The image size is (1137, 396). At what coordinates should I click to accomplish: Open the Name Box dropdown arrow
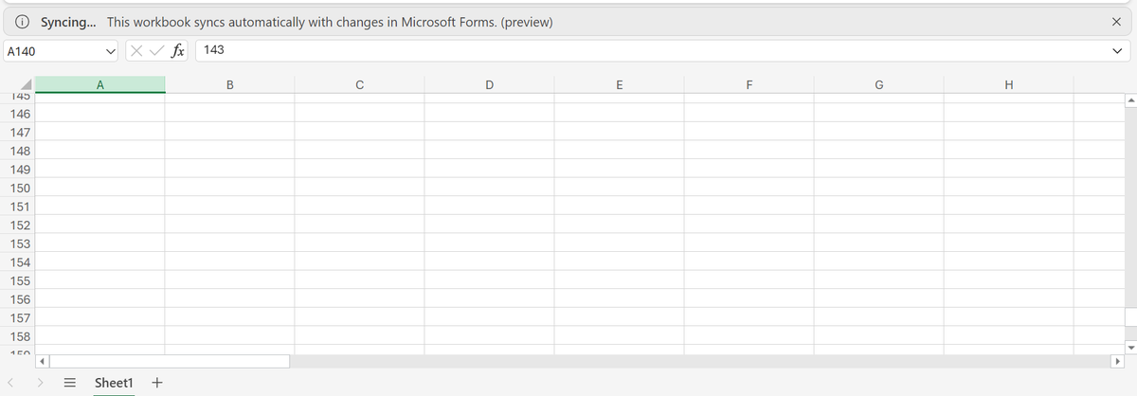[111, 51]
